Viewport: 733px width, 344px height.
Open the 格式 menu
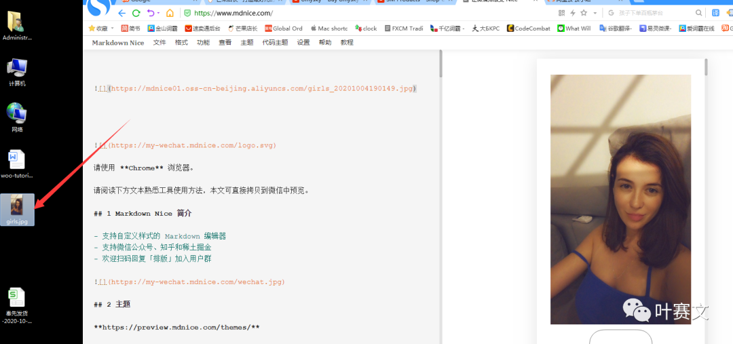(x=181, y=43)
